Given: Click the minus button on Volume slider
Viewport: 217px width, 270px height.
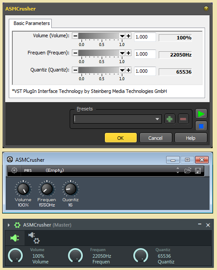Looking at the screenshot, I should click(75, 36).
